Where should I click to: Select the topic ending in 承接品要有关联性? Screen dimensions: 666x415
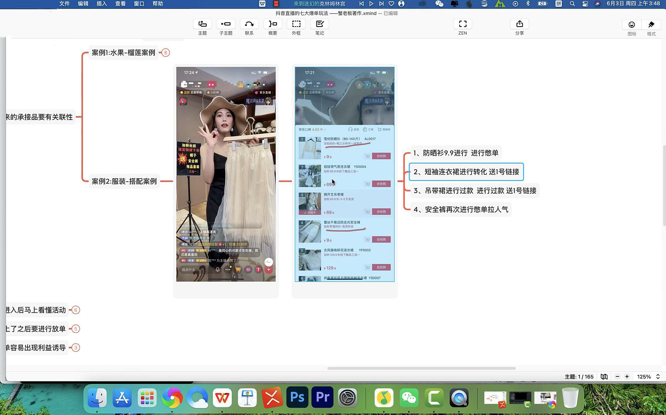(x=40, y=117)
